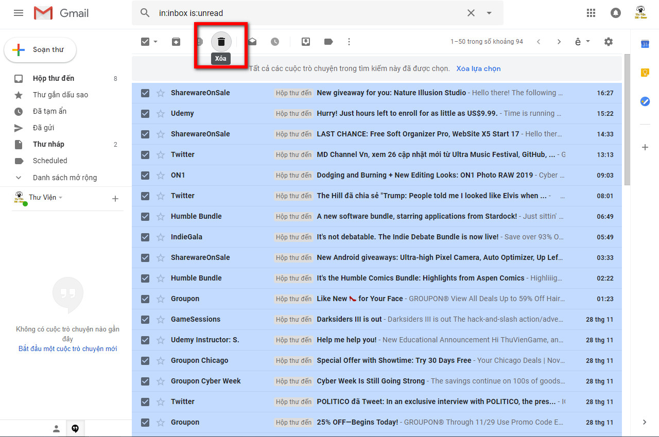Collapse the Danh sách mở rộng section

click(19, 177)
